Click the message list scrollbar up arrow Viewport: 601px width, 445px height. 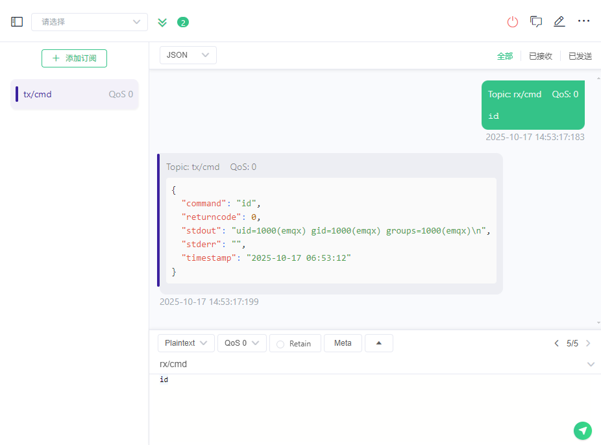tap(598, 78)
